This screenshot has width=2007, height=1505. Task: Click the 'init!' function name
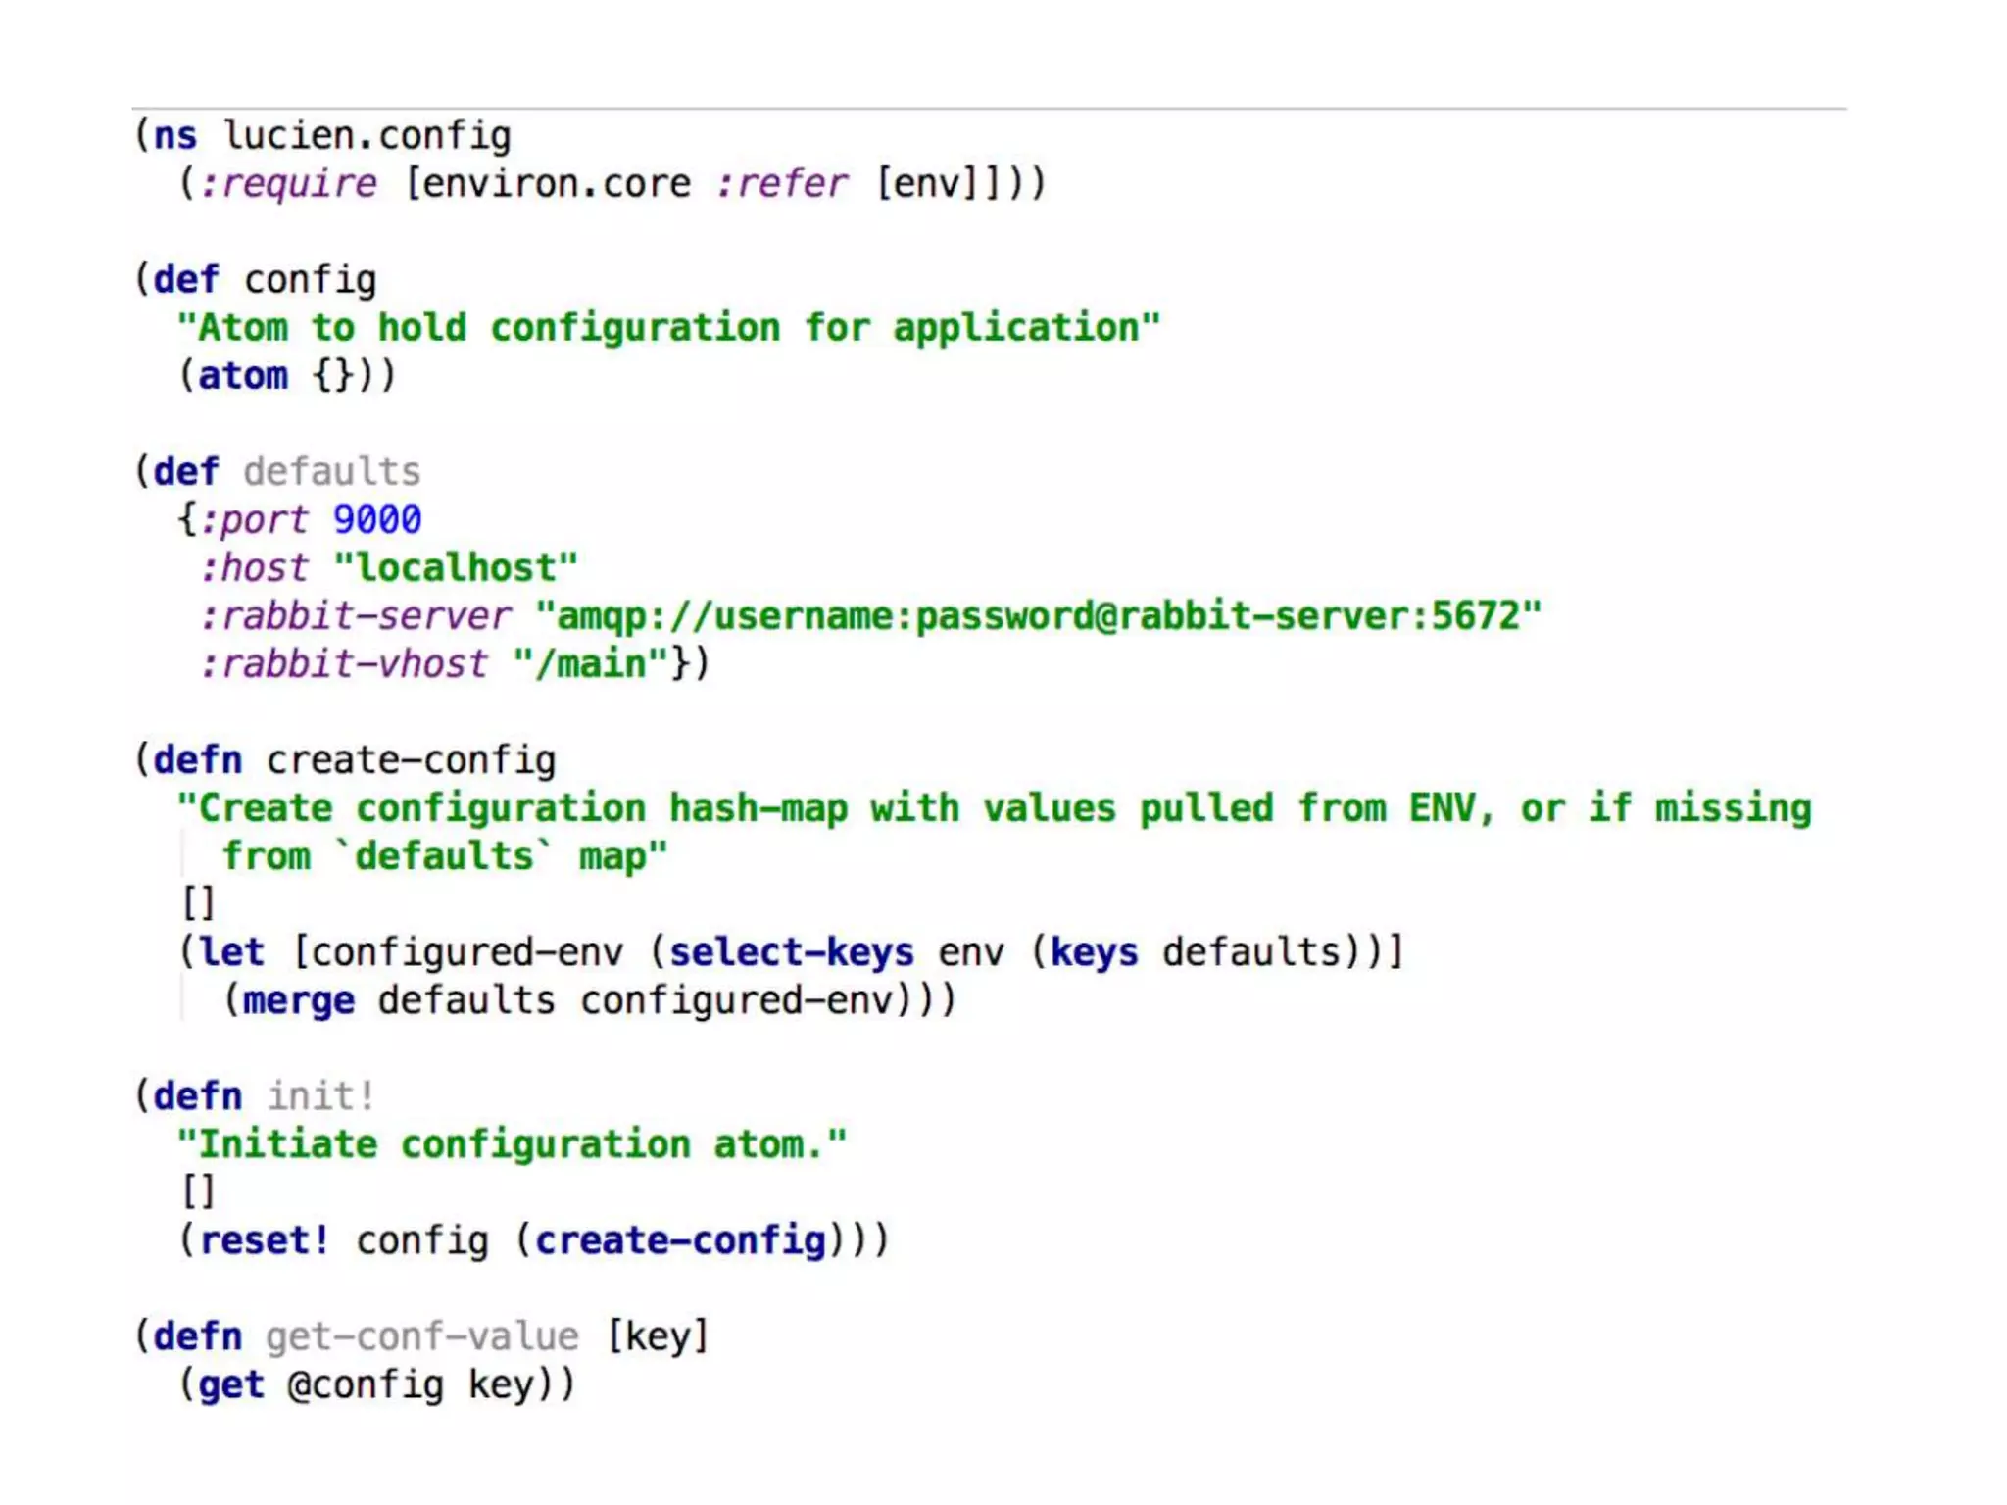click(321, 1096)
